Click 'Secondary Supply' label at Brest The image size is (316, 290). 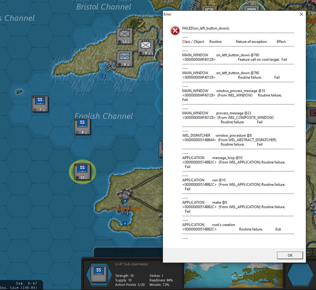[124, 209]
